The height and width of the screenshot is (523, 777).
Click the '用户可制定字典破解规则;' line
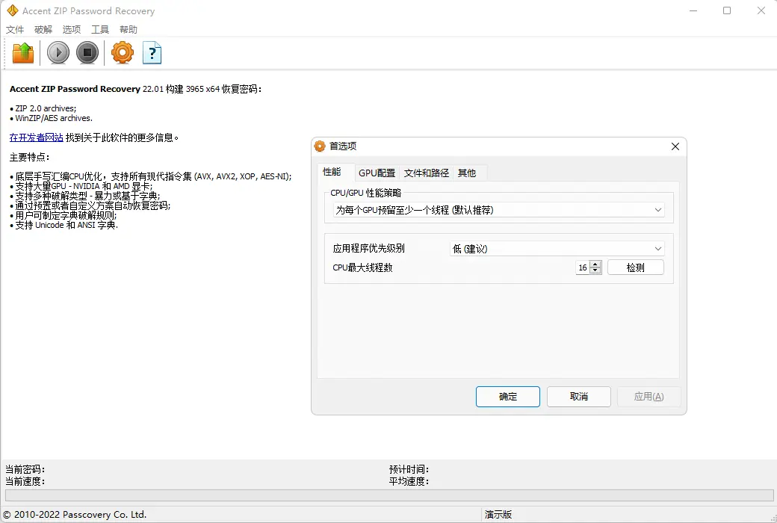point(64,215)
